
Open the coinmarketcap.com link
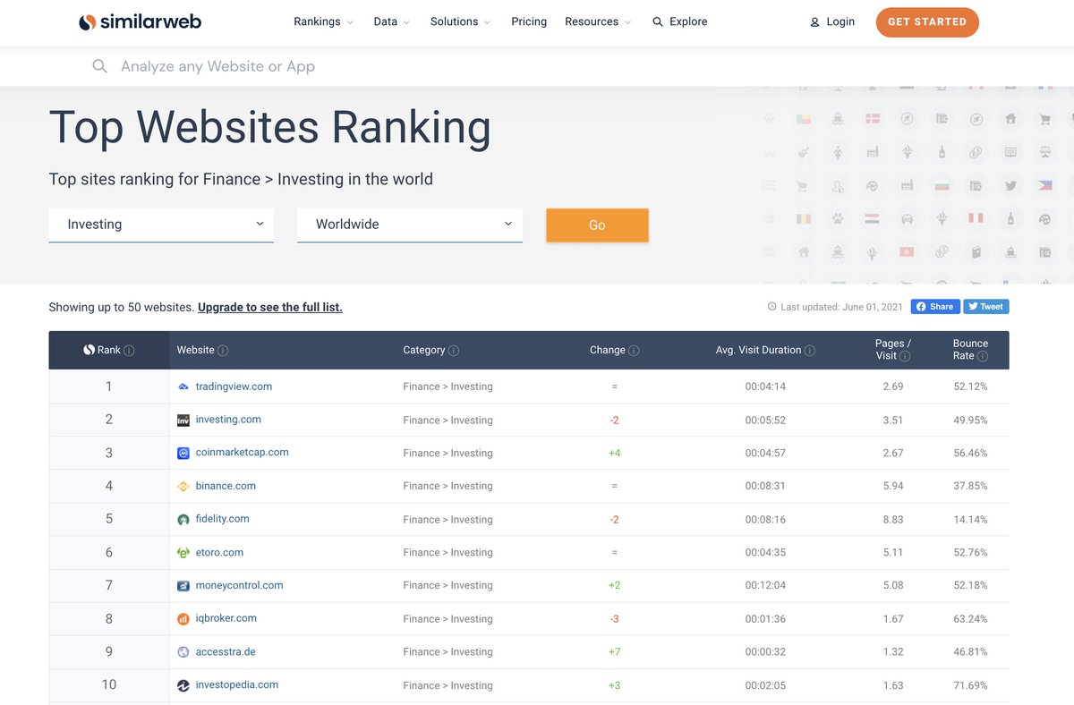tap(242, 453)
